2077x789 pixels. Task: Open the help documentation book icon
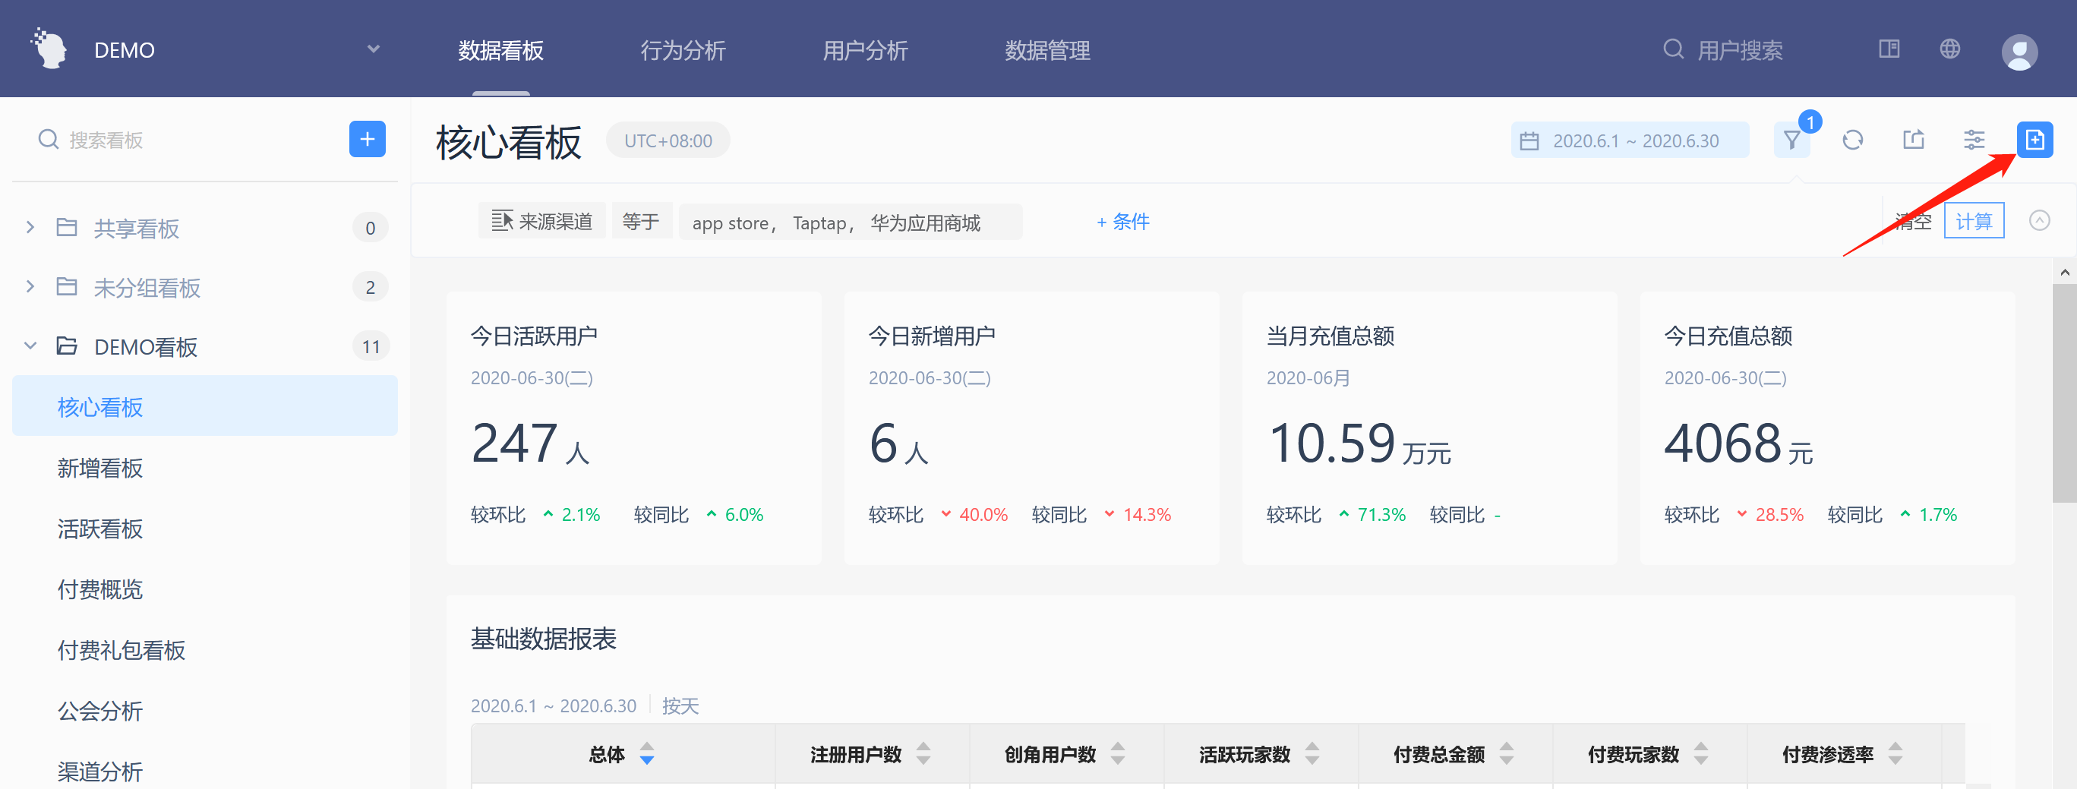pyautogui.click(x=1889, y=49)
